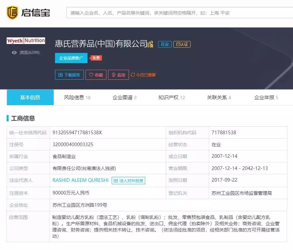This screenshot has height=250, width=293.
Task: Toggle favorite with the 收藏 heart
Action: tap(90, 75)
